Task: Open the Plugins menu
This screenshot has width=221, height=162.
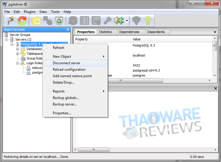Action: tap(30, 12)
